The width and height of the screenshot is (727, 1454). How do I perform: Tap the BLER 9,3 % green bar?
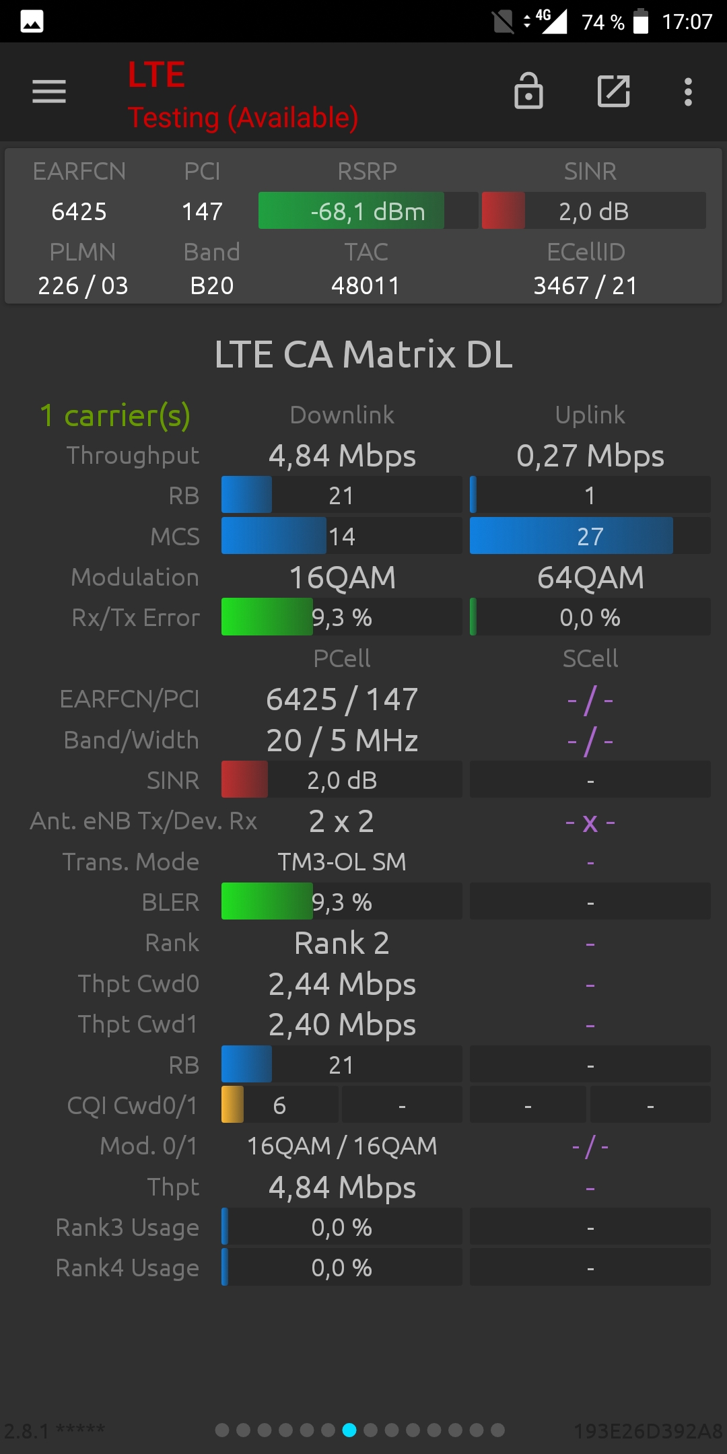(342, 901)
